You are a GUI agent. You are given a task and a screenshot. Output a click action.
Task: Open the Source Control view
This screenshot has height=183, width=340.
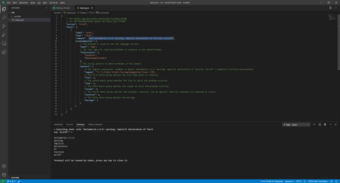pyautogui.click(x=4, y=26)
